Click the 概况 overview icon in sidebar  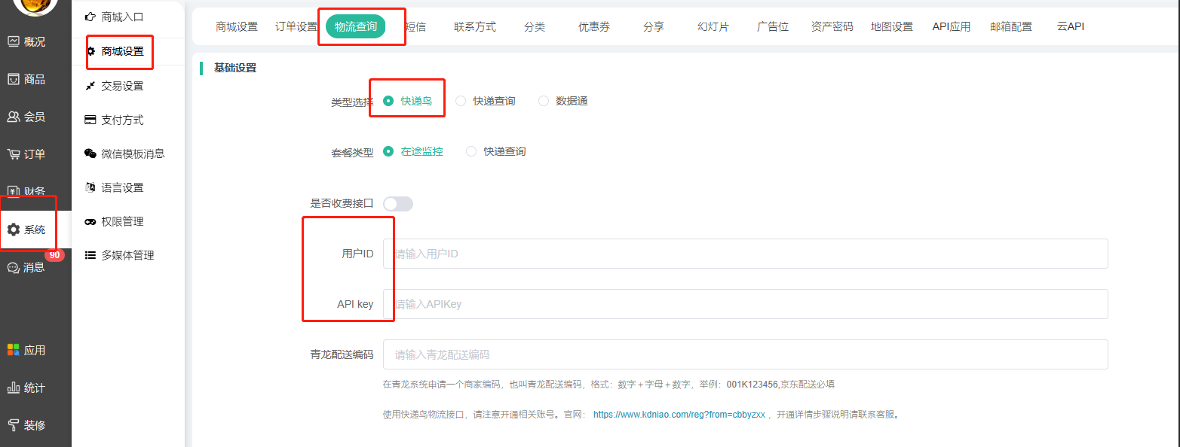14,41
